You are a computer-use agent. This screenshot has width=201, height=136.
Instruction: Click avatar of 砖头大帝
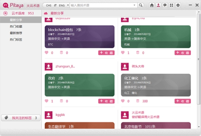pyautogui.click(x=125, y=67)
